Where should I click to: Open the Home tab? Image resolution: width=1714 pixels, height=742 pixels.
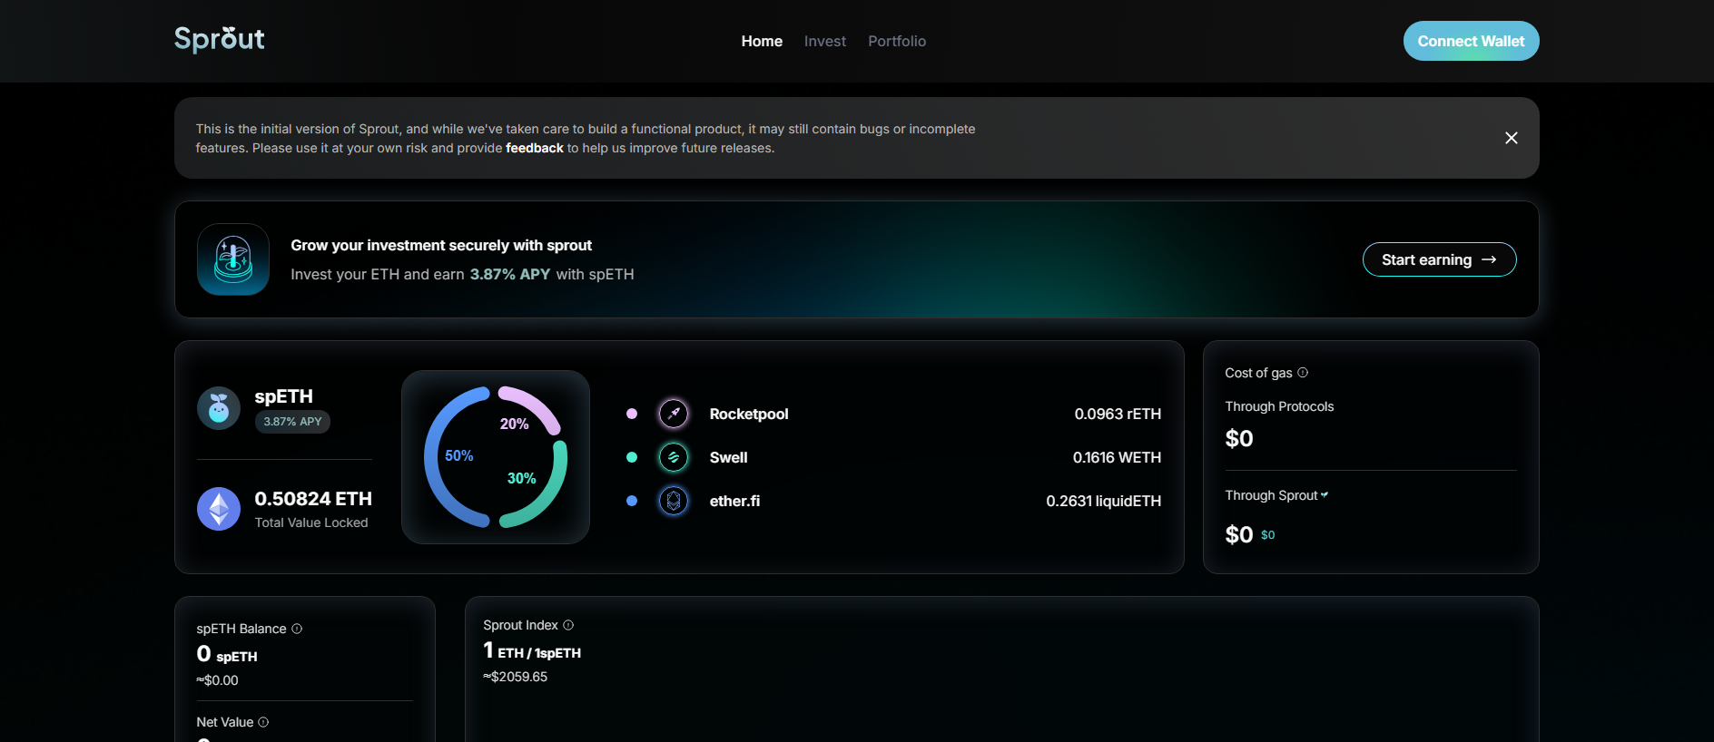(x=762, y=41)
